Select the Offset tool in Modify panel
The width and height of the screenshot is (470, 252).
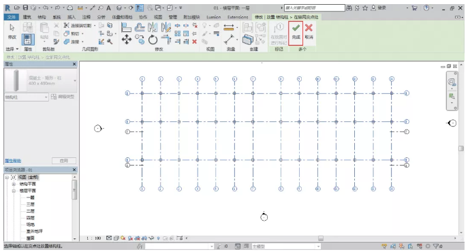click(x=140, y=27)
